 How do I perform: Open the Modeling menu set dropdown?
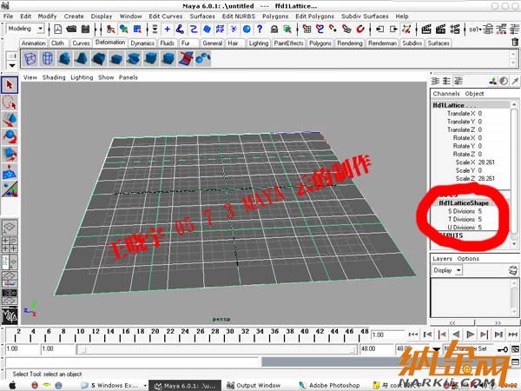click(x=40, y=29)
